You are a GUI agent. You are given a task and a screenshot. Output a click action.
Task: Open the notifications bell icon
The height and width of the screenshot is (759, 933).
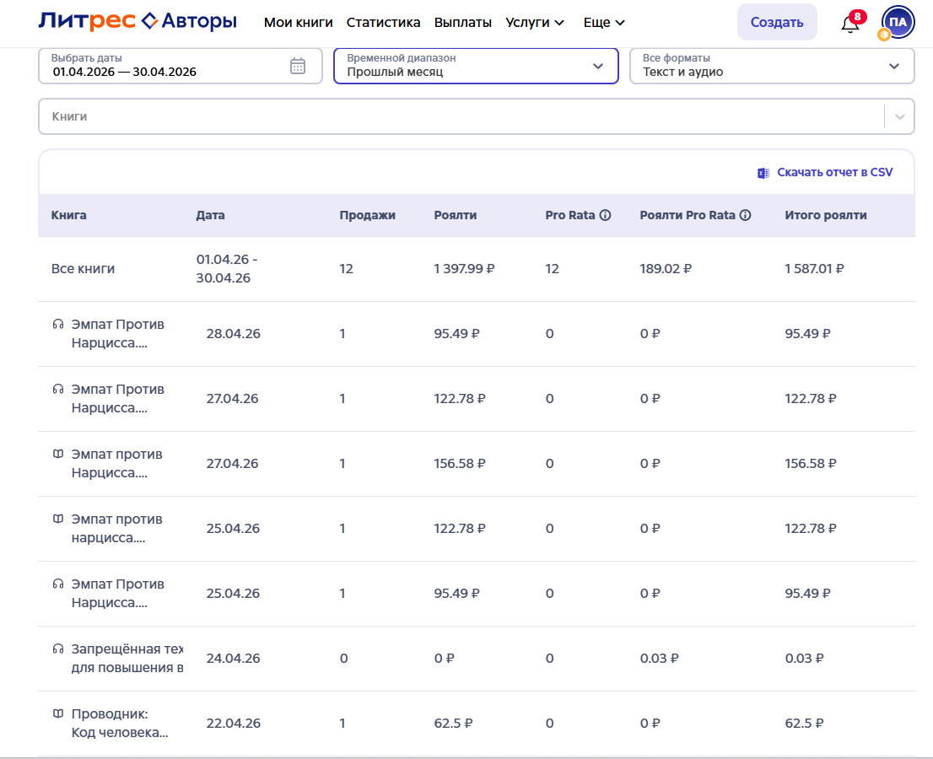click(x=849, y=24)
